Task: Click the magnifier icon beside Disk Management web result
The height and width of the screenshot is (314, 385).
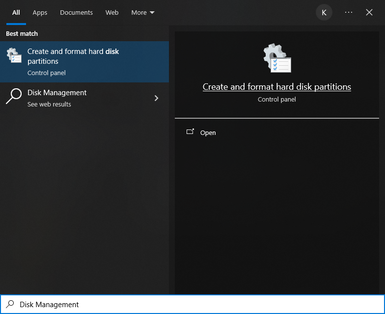Action: pos(14,96)
